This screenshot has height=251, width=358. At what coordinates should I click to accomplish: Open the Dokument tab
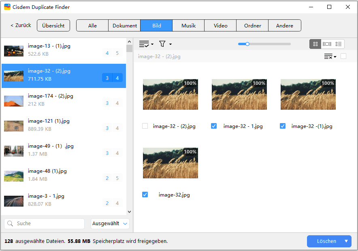[x=124, y=25]
